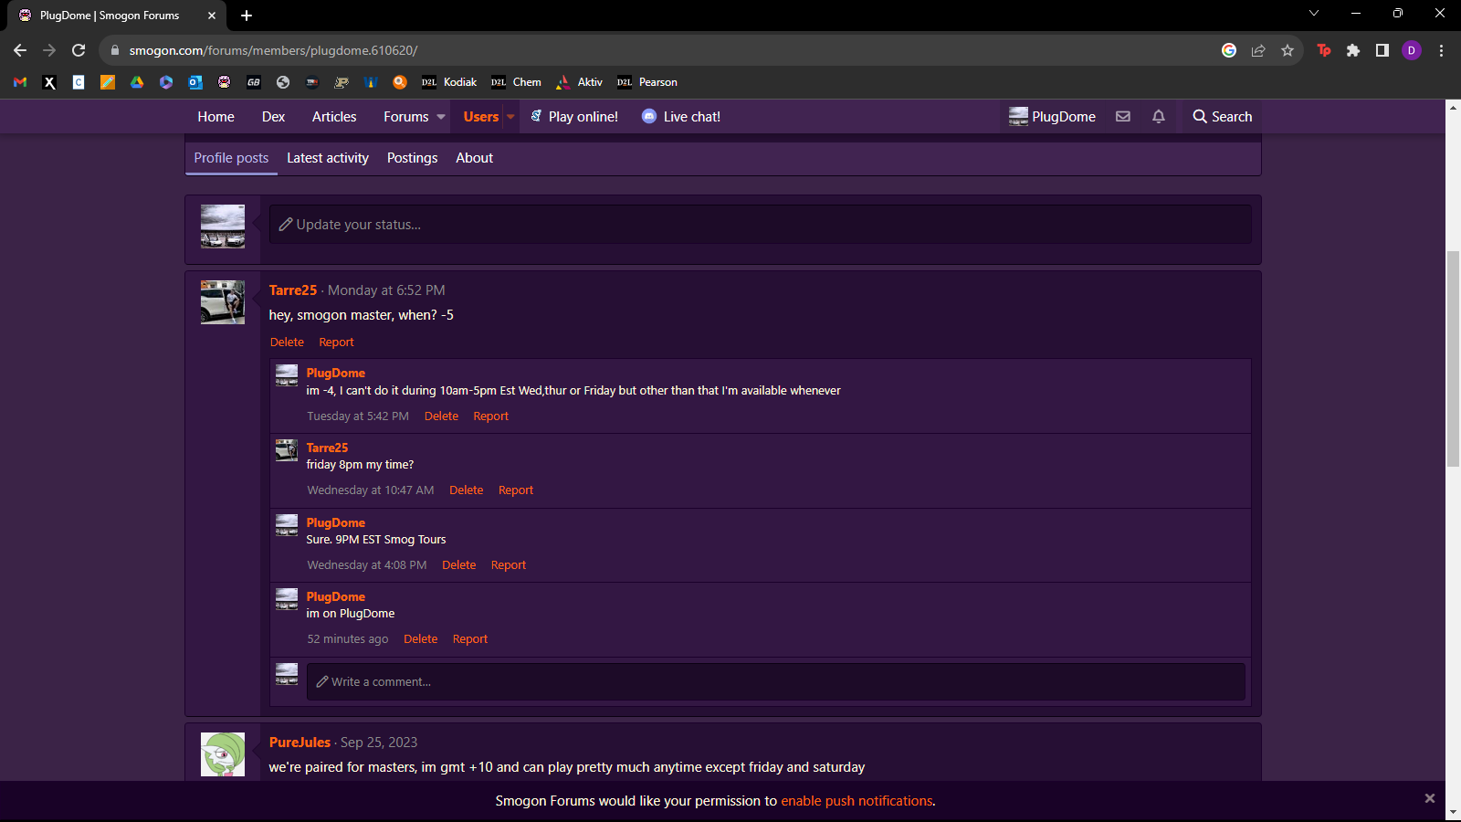This screenshot has width=1461, height=822.
Task: Bookmark this page with the star icon
Action: click(1288, 51)
